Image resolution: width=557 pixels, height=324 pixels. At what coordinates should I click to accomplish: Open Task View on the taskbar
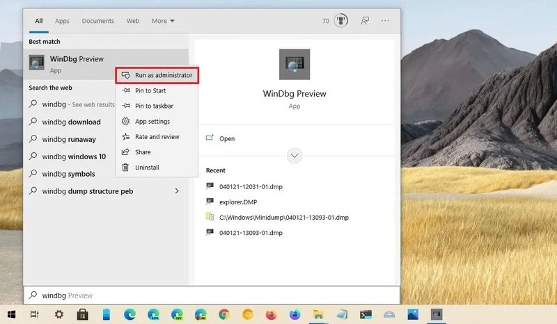pos(34,314)
